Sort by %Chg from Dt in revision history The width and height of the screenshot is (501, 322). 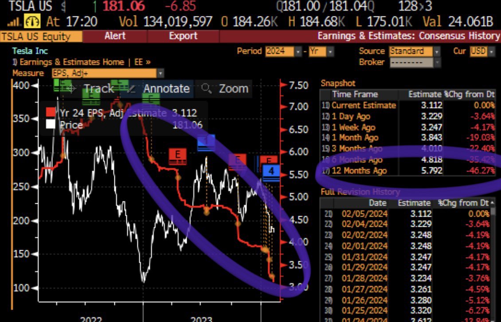pyautogui.click(x=463, y=203)
